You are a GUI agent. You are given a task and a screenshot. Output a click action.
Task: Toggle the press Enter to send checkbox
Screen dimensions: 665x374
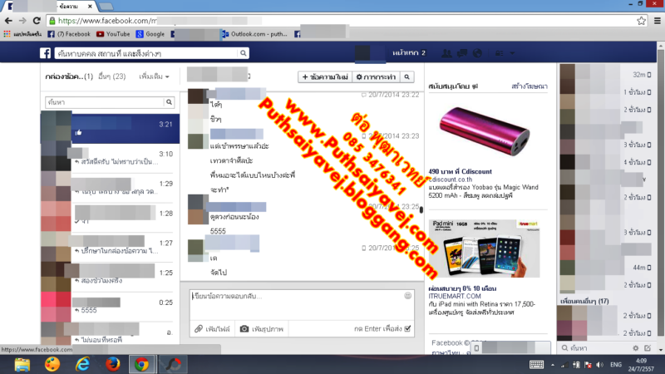pos(407,328)
